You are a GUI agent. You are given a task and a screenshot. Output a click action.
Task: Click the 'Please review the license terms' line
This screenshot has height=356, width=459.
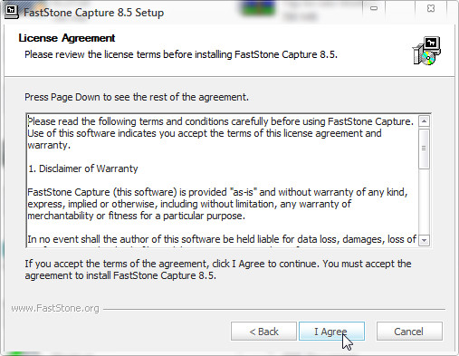point(181,54)
